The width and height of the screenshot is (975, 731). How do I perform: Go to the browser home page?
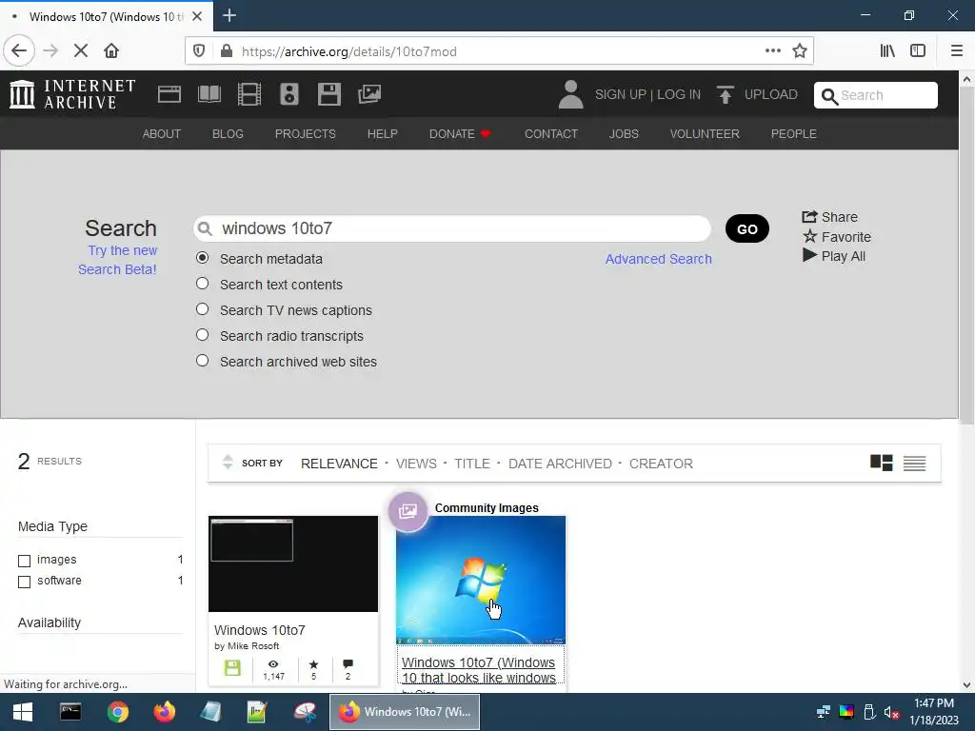111,51
